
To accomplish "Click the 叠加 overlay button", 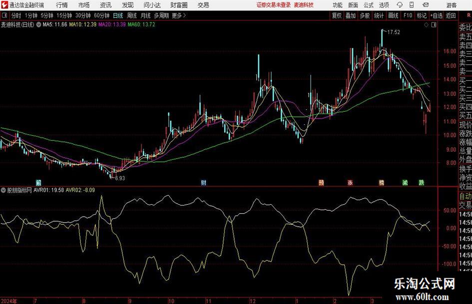I will pyautogui.click(x=351, y=15).
